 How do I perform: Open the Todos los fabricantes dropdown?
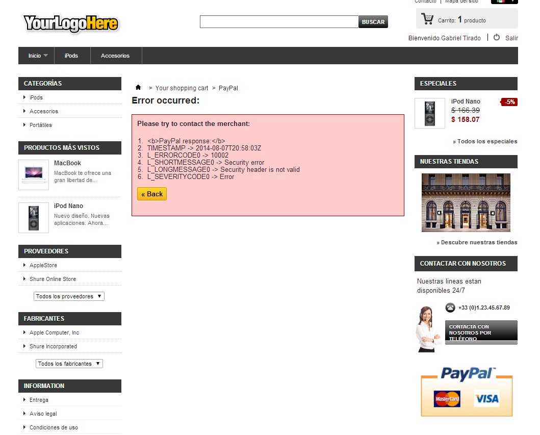click(x=69, y=364)
